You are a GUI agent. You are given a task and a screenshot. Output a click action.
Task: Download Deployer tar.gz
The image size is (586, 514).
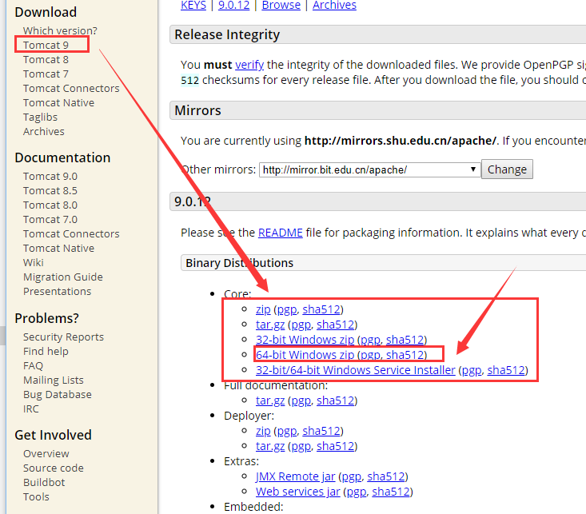click(270, 446)
